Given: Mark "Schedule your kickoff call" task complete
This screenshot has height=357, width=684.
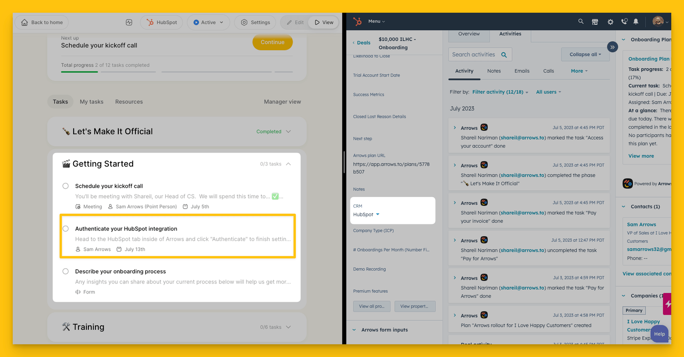Looking at the screenshot, I should pos(66,186).
